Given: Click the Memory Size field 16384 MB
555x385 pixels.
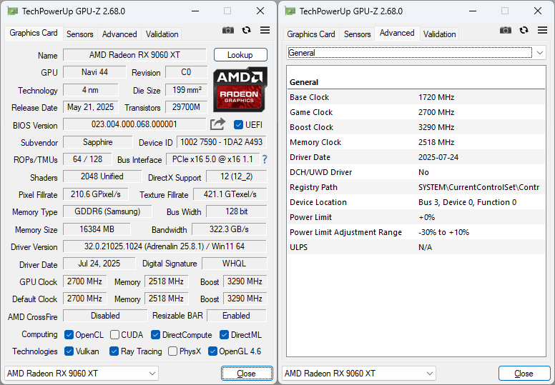Looking at the screenshot, I should click(97, 229).
